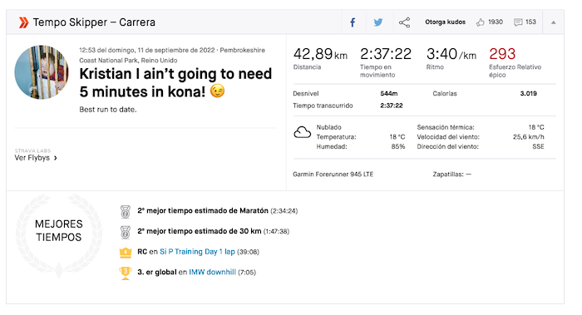Click the cloudy weather icon
This screenshot has width=582, height=315.
(x=302, y=132)
